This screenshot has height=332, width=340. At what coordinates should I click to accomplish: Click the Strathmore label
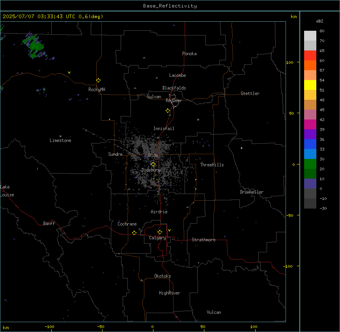(x=204, y=240)
